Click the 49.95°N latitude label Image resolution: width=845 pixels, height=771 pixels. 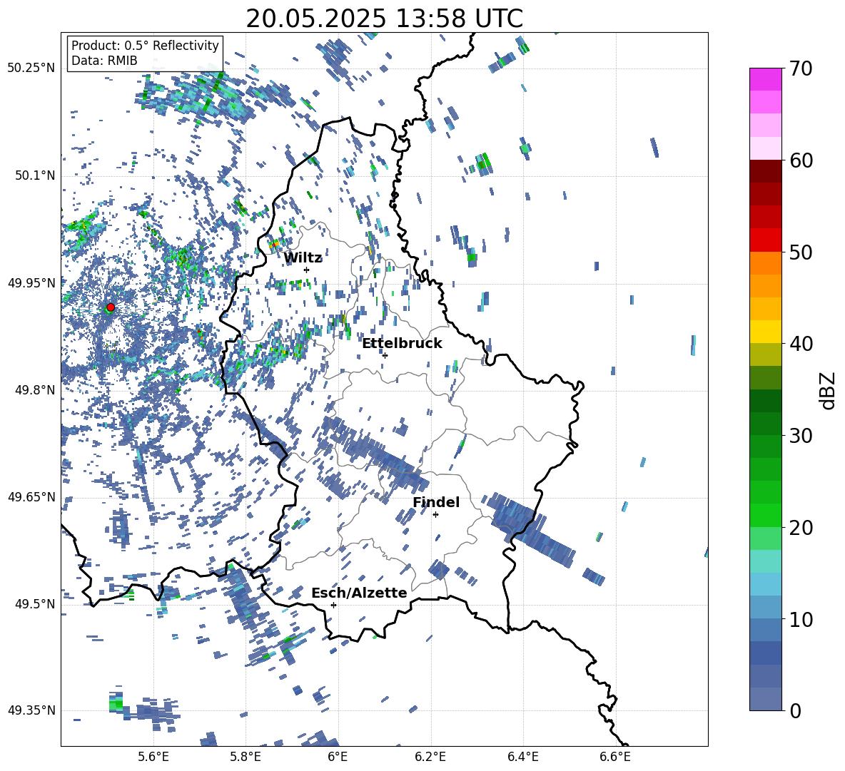click(x=31, y=282)
